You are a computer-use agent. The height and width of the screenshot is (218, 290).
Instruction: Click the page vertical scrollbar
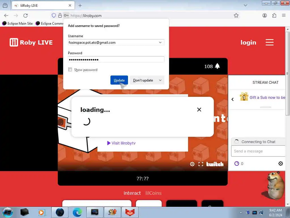pos(288,74)
